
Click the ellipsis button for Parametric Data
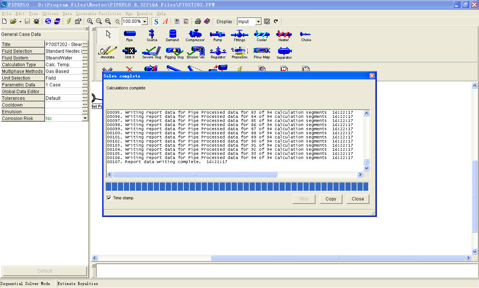pyautogui.click(x=85, y=85)
